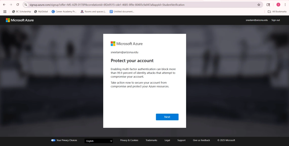Open the Career Academy bookmark
Viewport: 289px width, 146px height.
pyautogui.click(x=64, y=12)
